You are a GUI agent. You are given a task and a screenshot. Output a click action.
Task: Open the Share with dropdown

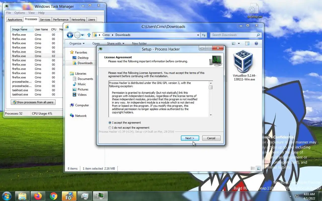[x=116, y=43]
